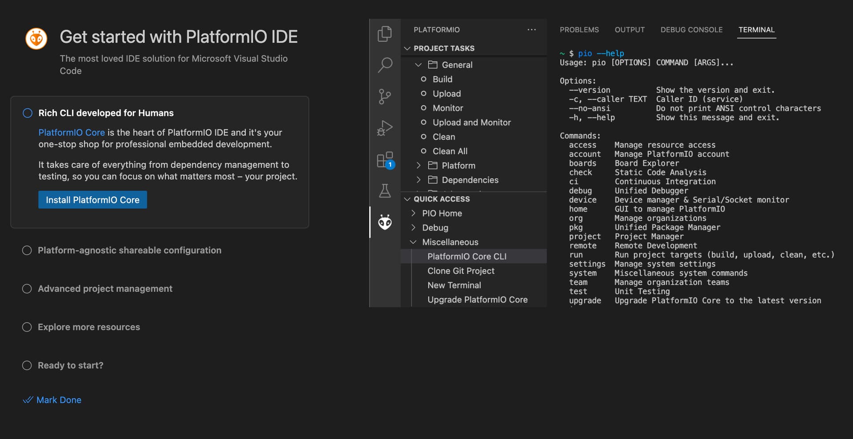Viewport: 853px width, 439px height.
Task: Run the Clean task
Action: [x=444, y=137]
